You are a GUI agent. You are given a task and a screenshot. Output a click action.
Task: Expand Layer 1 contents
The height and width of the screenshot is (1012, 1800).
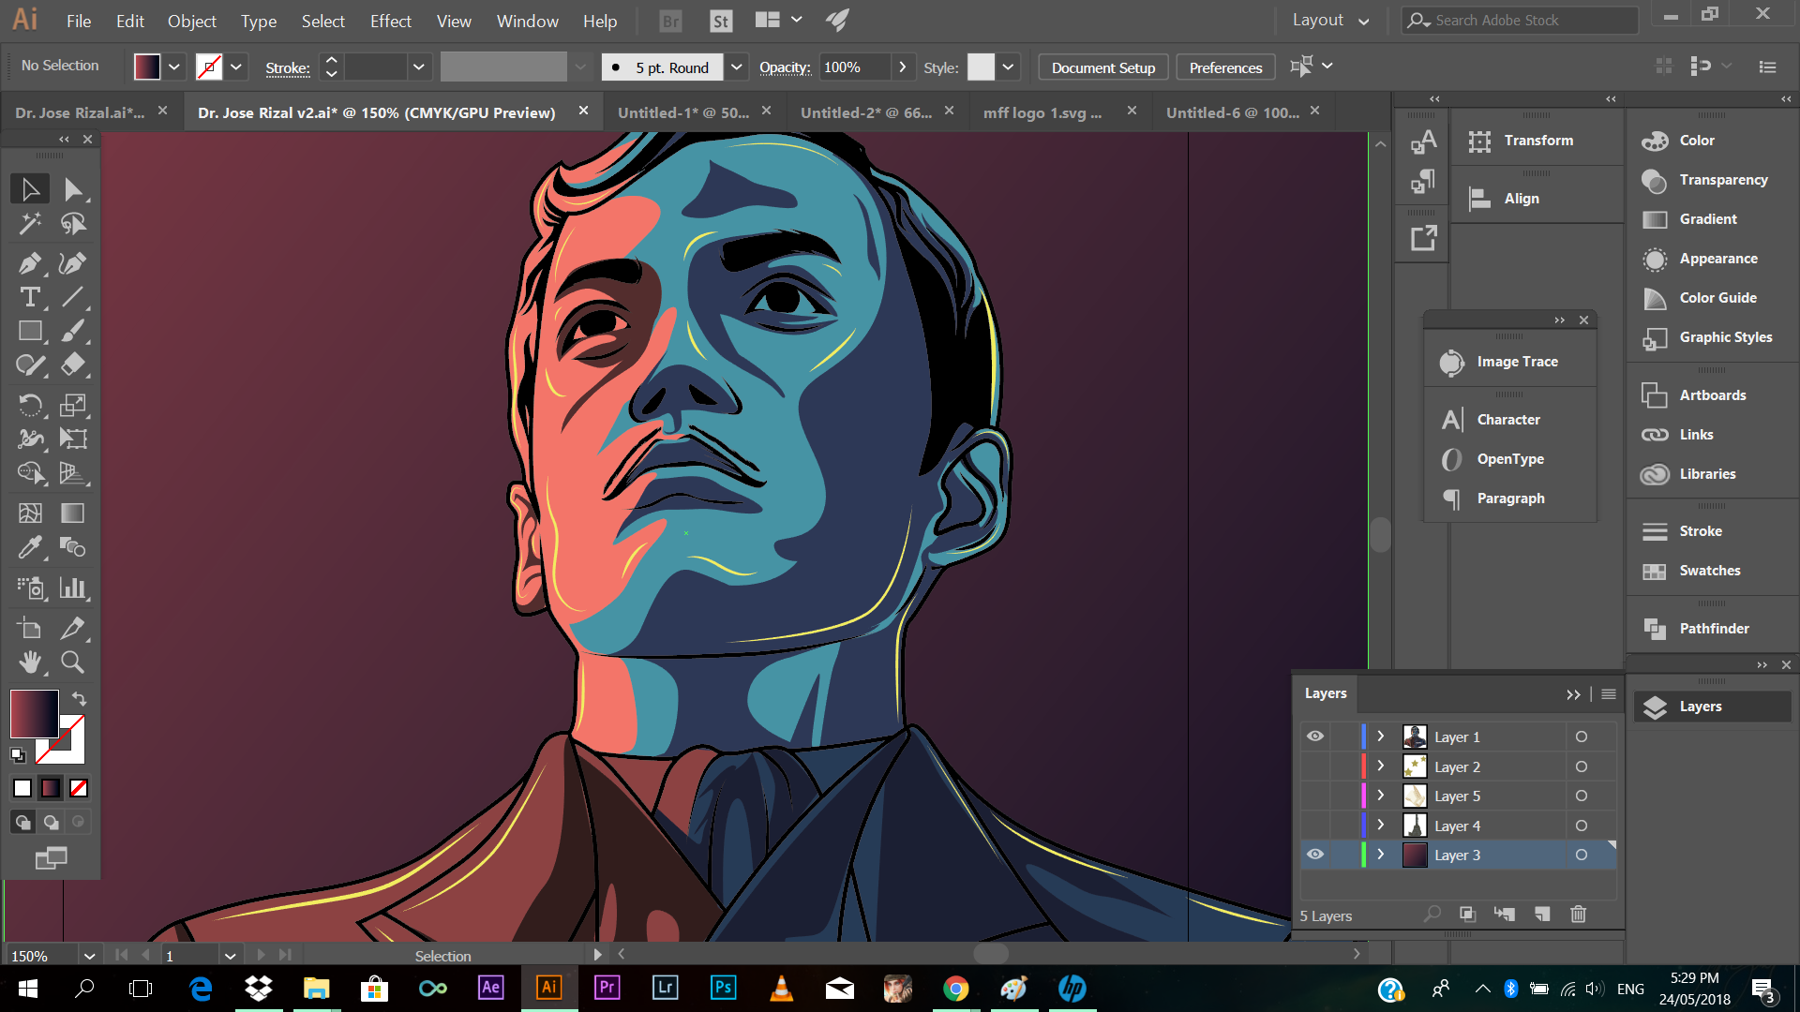coord(1381,737)
